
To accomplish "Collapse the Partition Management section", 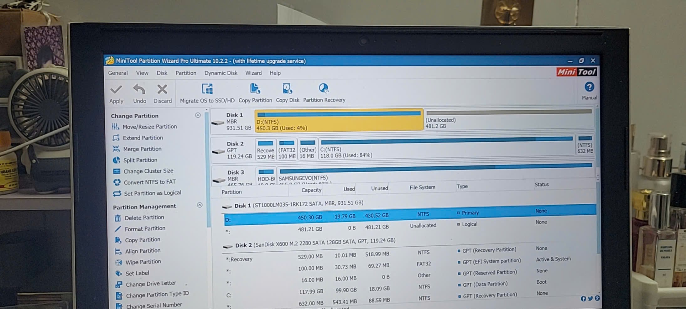I will [200, 205].
